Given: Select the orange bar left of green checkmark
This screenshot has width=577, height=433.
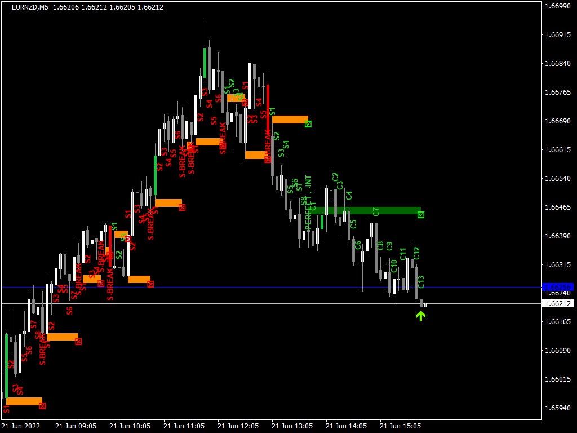Looking at the screenshot, I should pyautogui.click(x=290, y=119).
